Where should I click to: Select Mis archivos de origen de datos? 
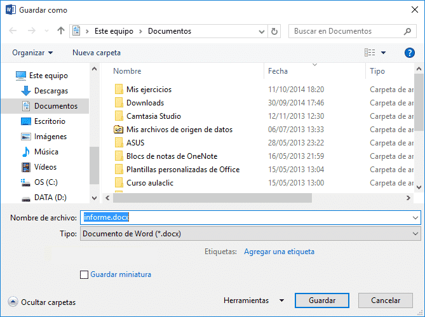coord(179,130)
